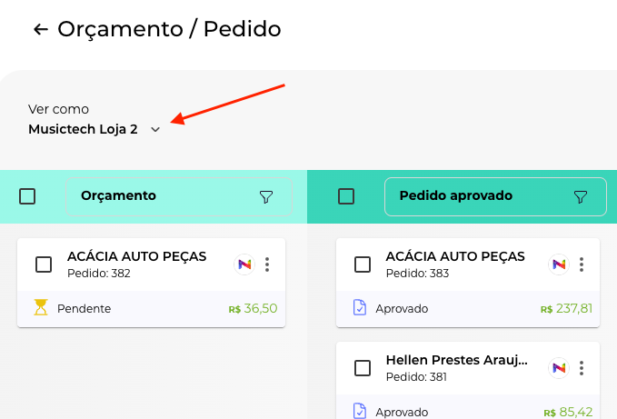
Task: Filter the Orçamento column
Action: (266, 196)
